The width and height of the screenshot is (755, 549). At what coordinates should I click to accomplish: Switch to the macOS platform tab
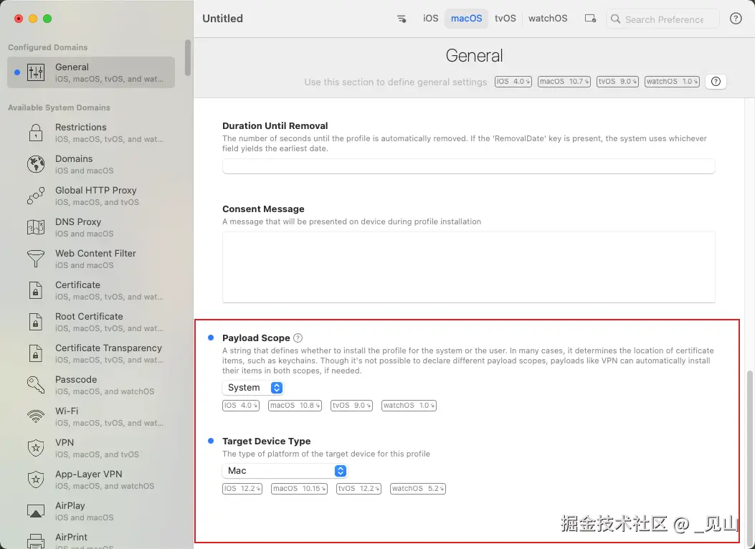tap(466, 19)
